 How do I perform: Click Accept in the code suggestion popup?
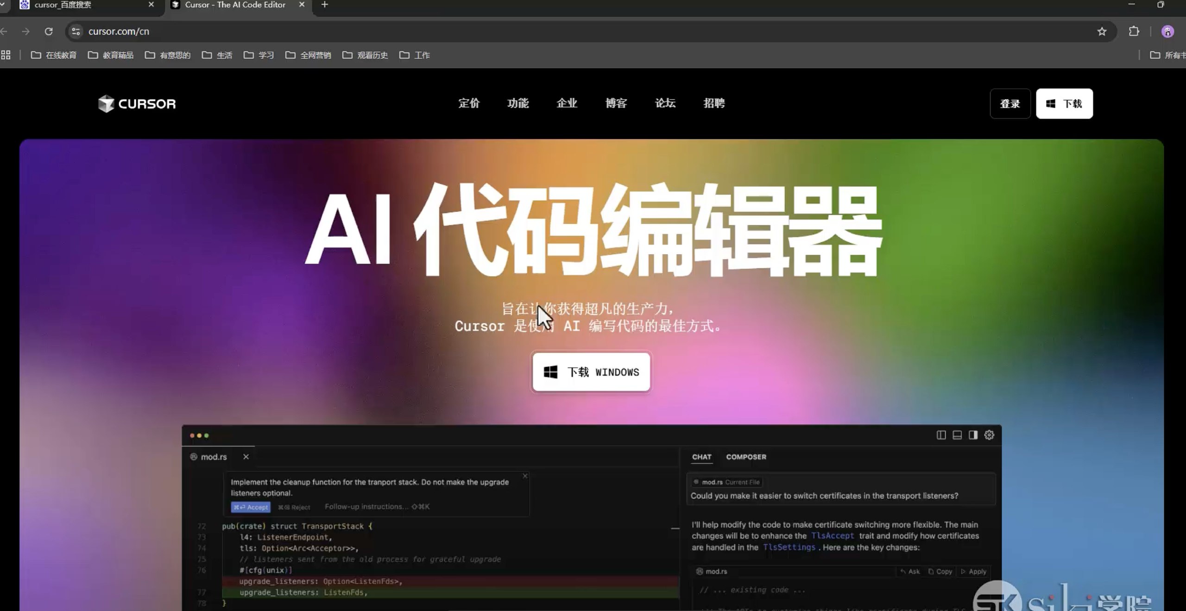tap(251, 507)
